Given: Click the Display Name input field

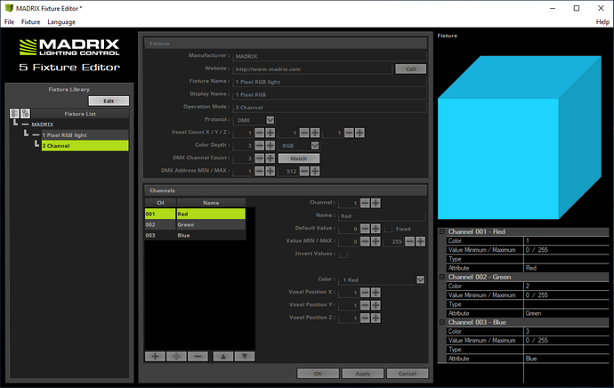Looking at the screenshot, I should [330, 94].
